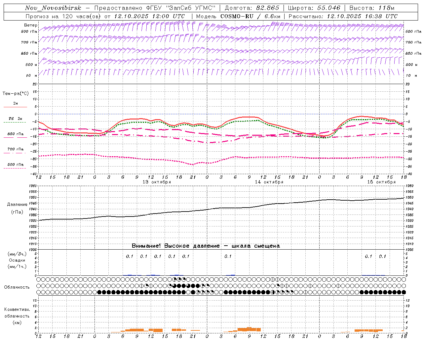Click the Nov_Novosibirsk station title
This screenshot has height=339, width=423.
tap(53, 8)
